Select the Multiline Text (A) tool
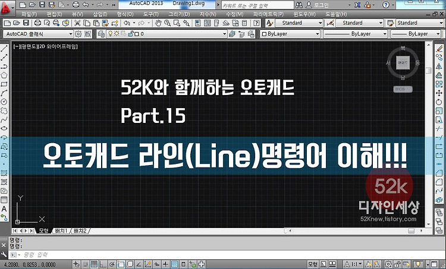The width and height of the screenshot is (446, 269). tap(4, 209)
